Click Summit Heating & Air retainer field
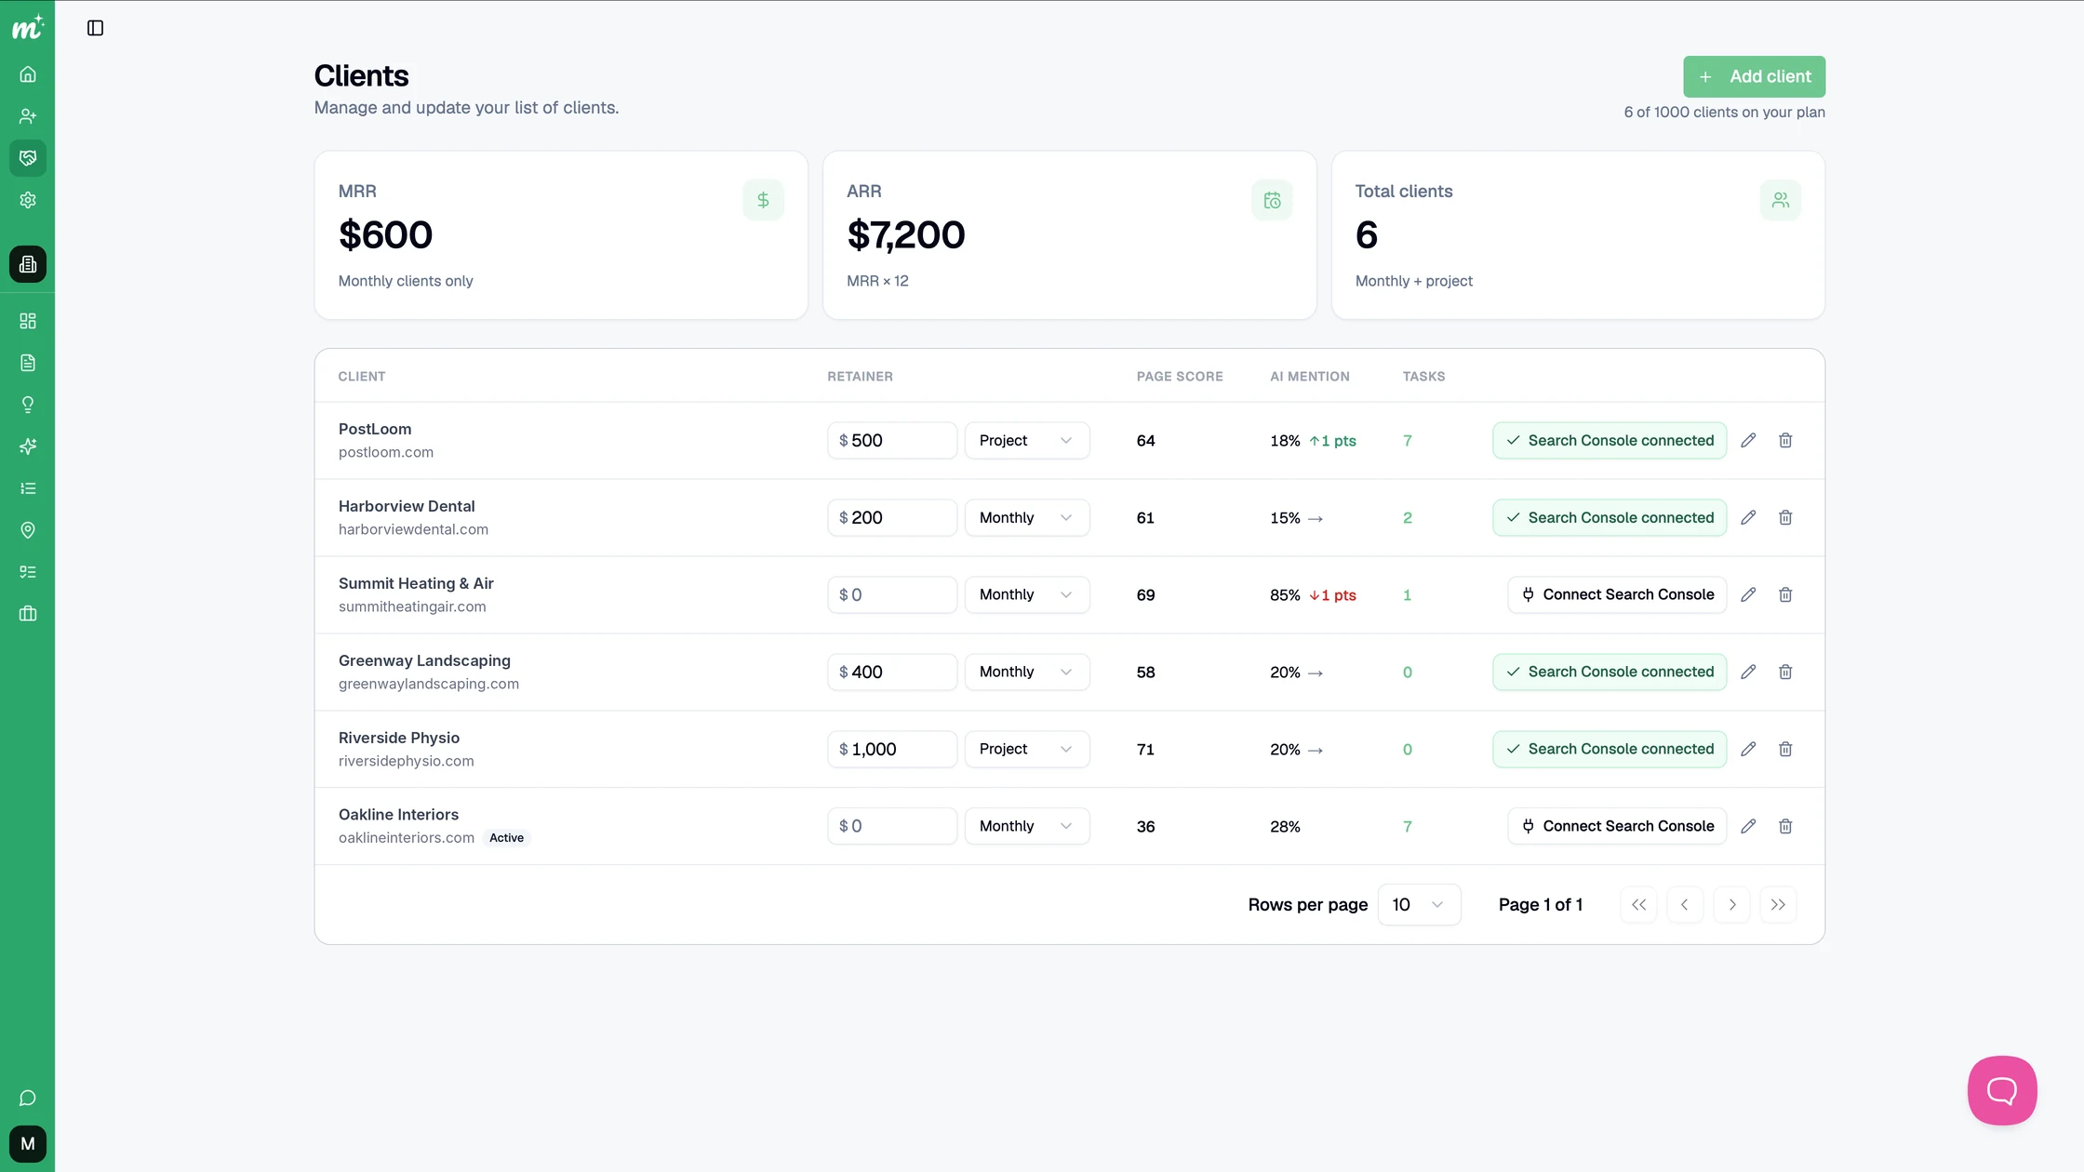This screenshot has height=1172, width=2084. pyautogui.click(x=892, y=595)
